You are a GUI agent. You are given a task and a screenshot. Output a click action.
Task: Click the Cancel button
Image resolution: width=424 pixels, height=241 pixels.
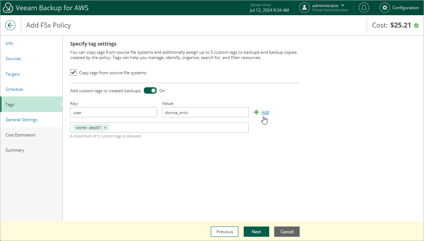tap(287, 231)
